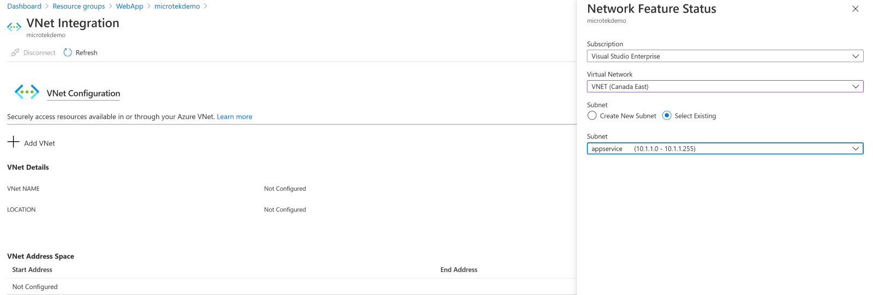873x295 pixels.
Task: Go to Dashboard breadcrumb
Action: pyautogui.click(x=24, y=7)
